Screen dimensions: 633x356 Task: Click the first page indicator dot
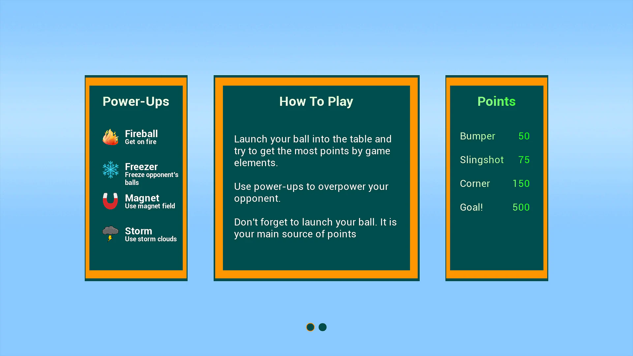tap(310, 327)
